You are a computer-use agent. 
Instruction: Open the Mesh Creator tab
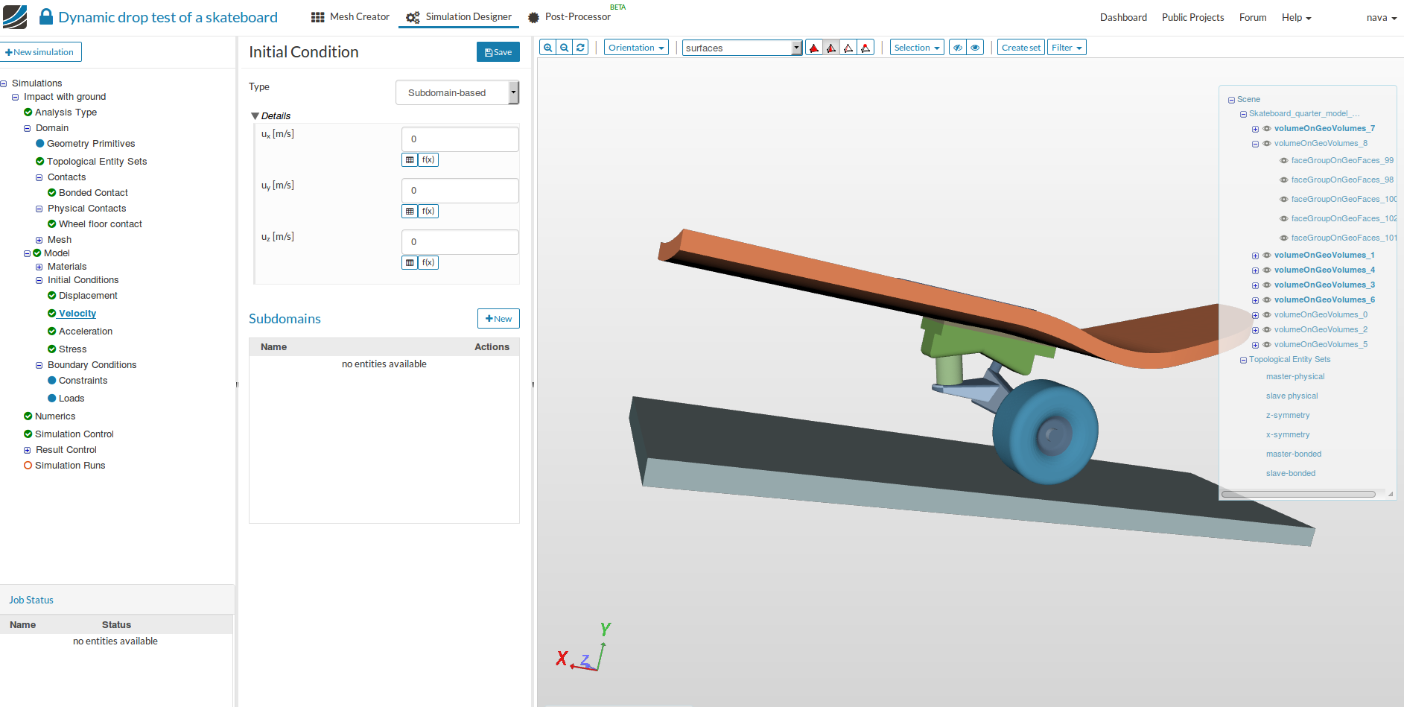350,17
